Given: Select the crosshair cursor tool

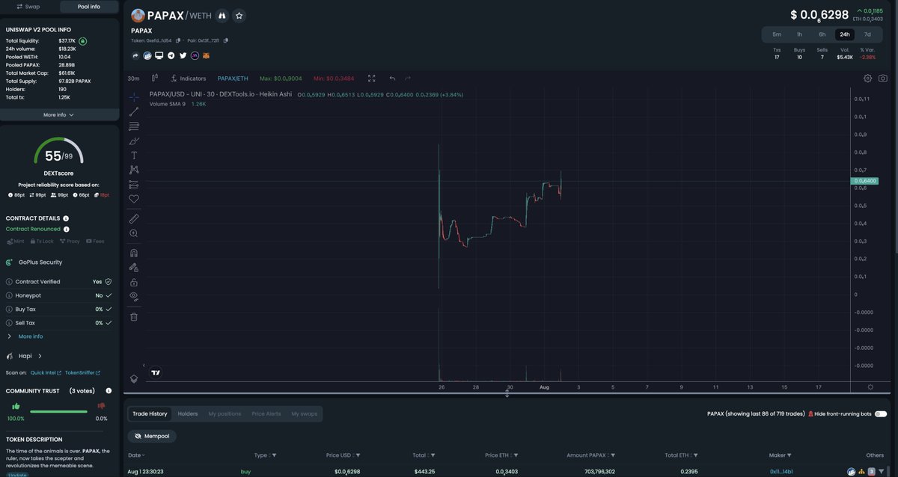Looking at the screenshot, I should coord(134,97).
